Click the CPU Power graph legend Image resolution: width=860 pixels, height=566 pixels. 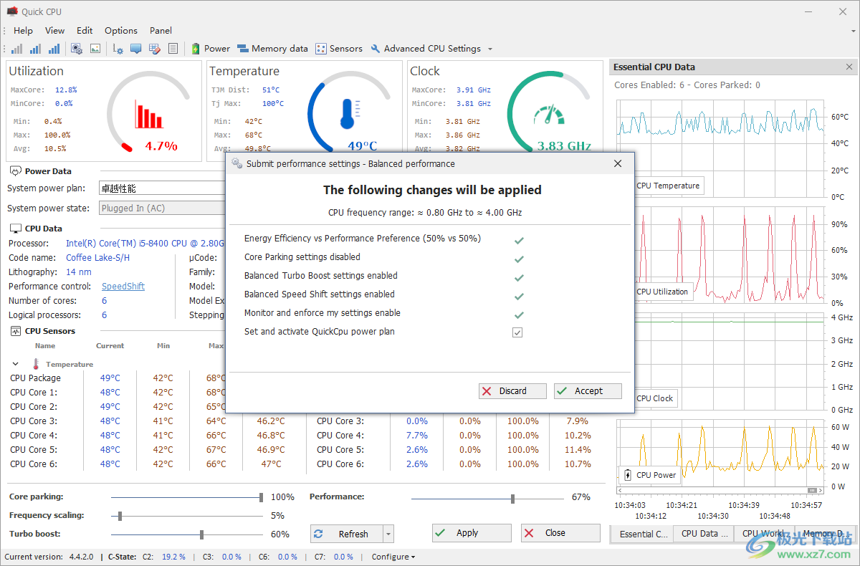tap(649, 475)
